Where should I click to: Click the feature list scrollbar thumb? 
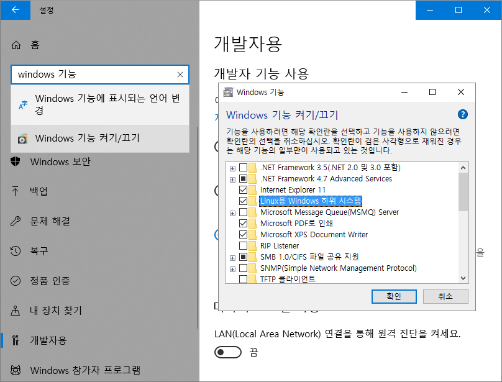463,192
